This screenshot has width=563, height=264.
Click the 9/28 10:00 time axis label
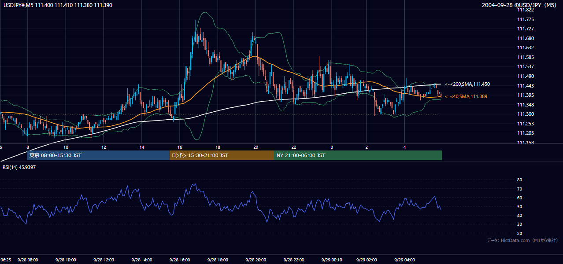coord(66,260)
